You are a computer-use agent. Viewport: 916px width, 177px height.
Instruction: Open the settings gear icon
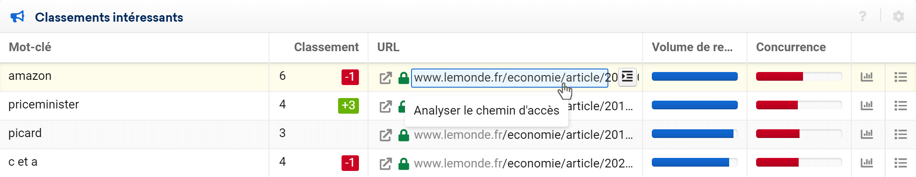coord(898,16)
